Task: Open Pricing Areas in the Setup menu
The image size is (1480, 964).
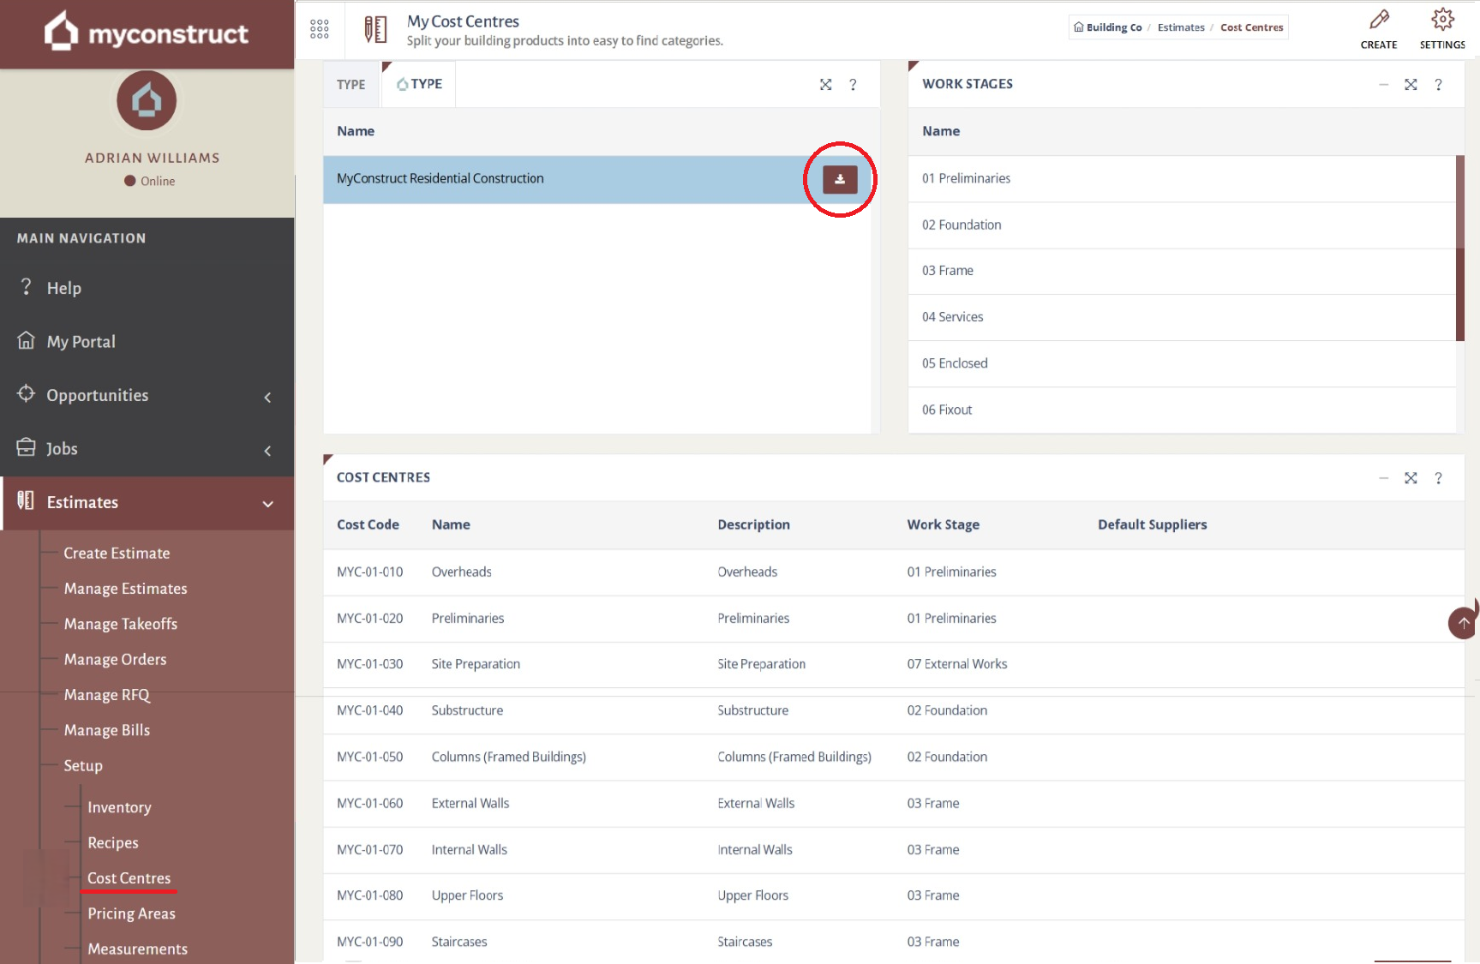Action: tap(131, 913)
